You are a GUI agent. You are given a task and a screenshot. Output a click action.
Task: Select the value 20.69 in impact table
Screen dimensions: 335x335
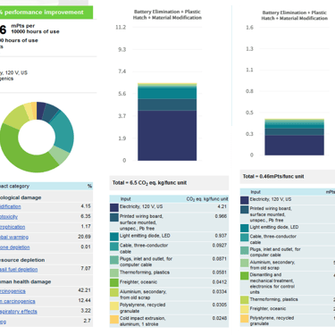[x=84, y=237]
